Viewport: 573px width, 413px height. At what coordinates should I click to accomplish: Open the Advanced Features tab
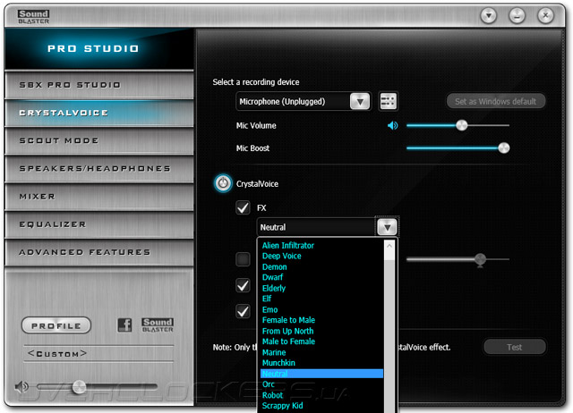point(99,252)
